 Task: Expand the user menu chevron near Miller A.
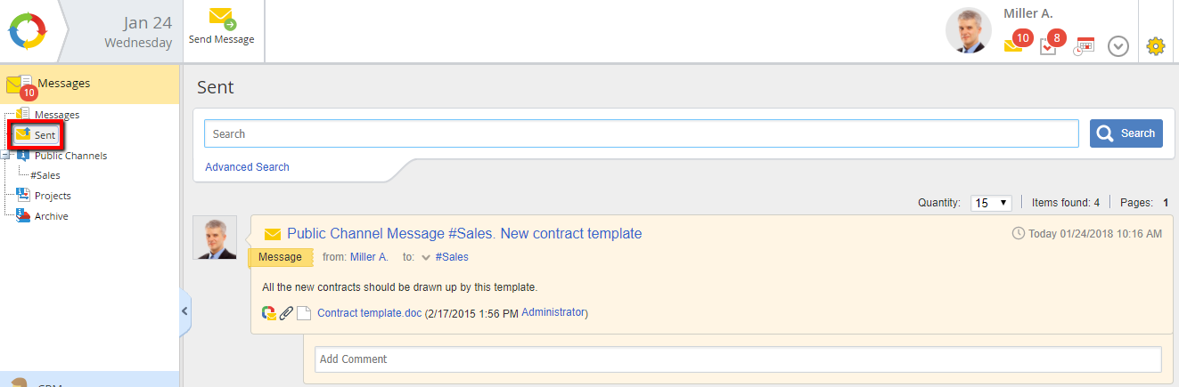tap(1118, 46)
